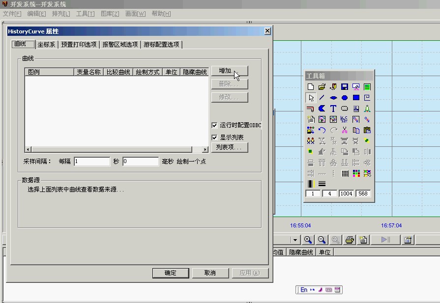This screenshot has width=440, height=303.
Task: Uncheck the 显示列表 checkbox
Action: (x=214, y=138)
